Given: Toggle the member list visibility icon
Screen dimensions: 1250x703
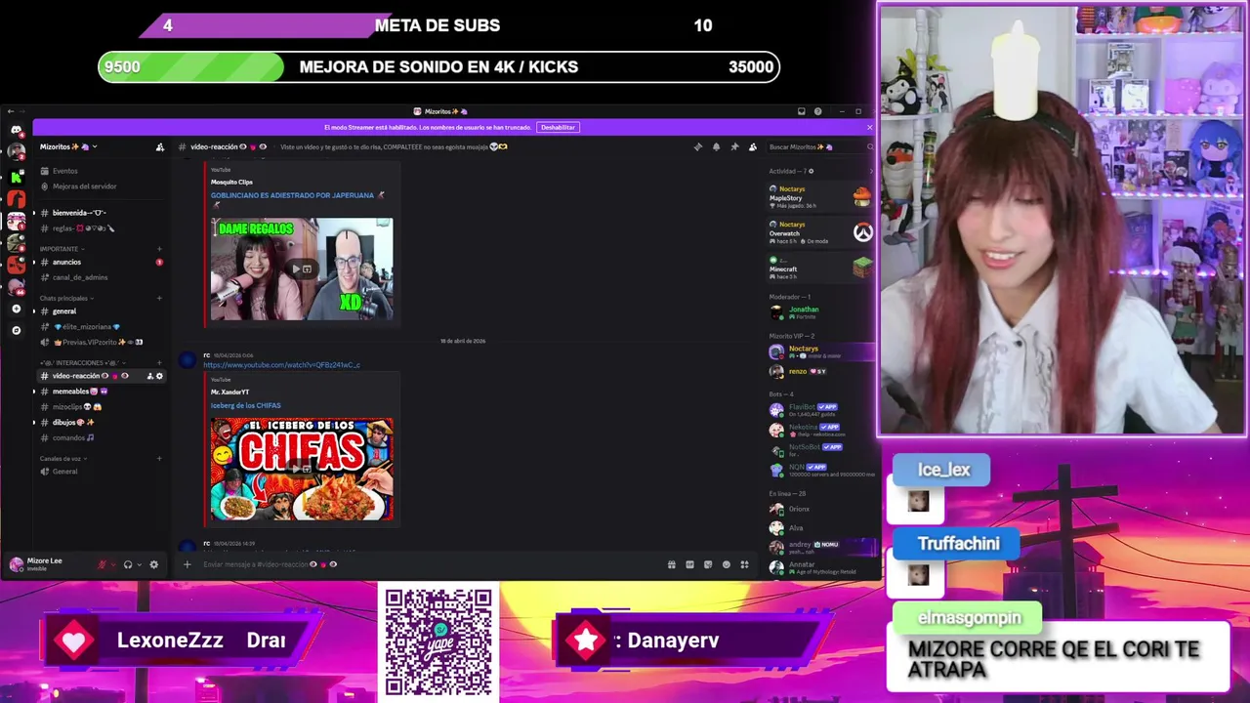Looking at the screenshot, I should point(752,147).
